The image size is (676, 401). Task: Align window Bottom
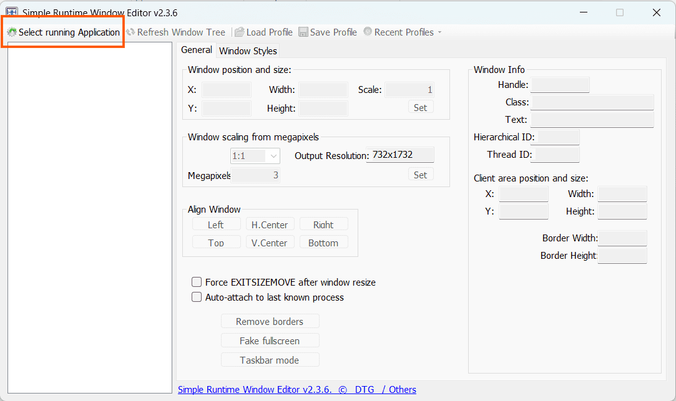(323, 243)
